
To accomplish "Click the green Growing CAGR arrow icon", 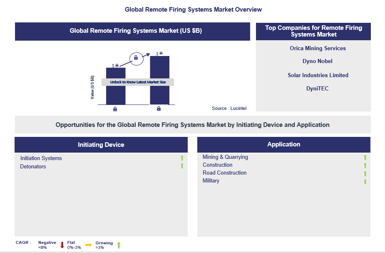I will 118,245.
